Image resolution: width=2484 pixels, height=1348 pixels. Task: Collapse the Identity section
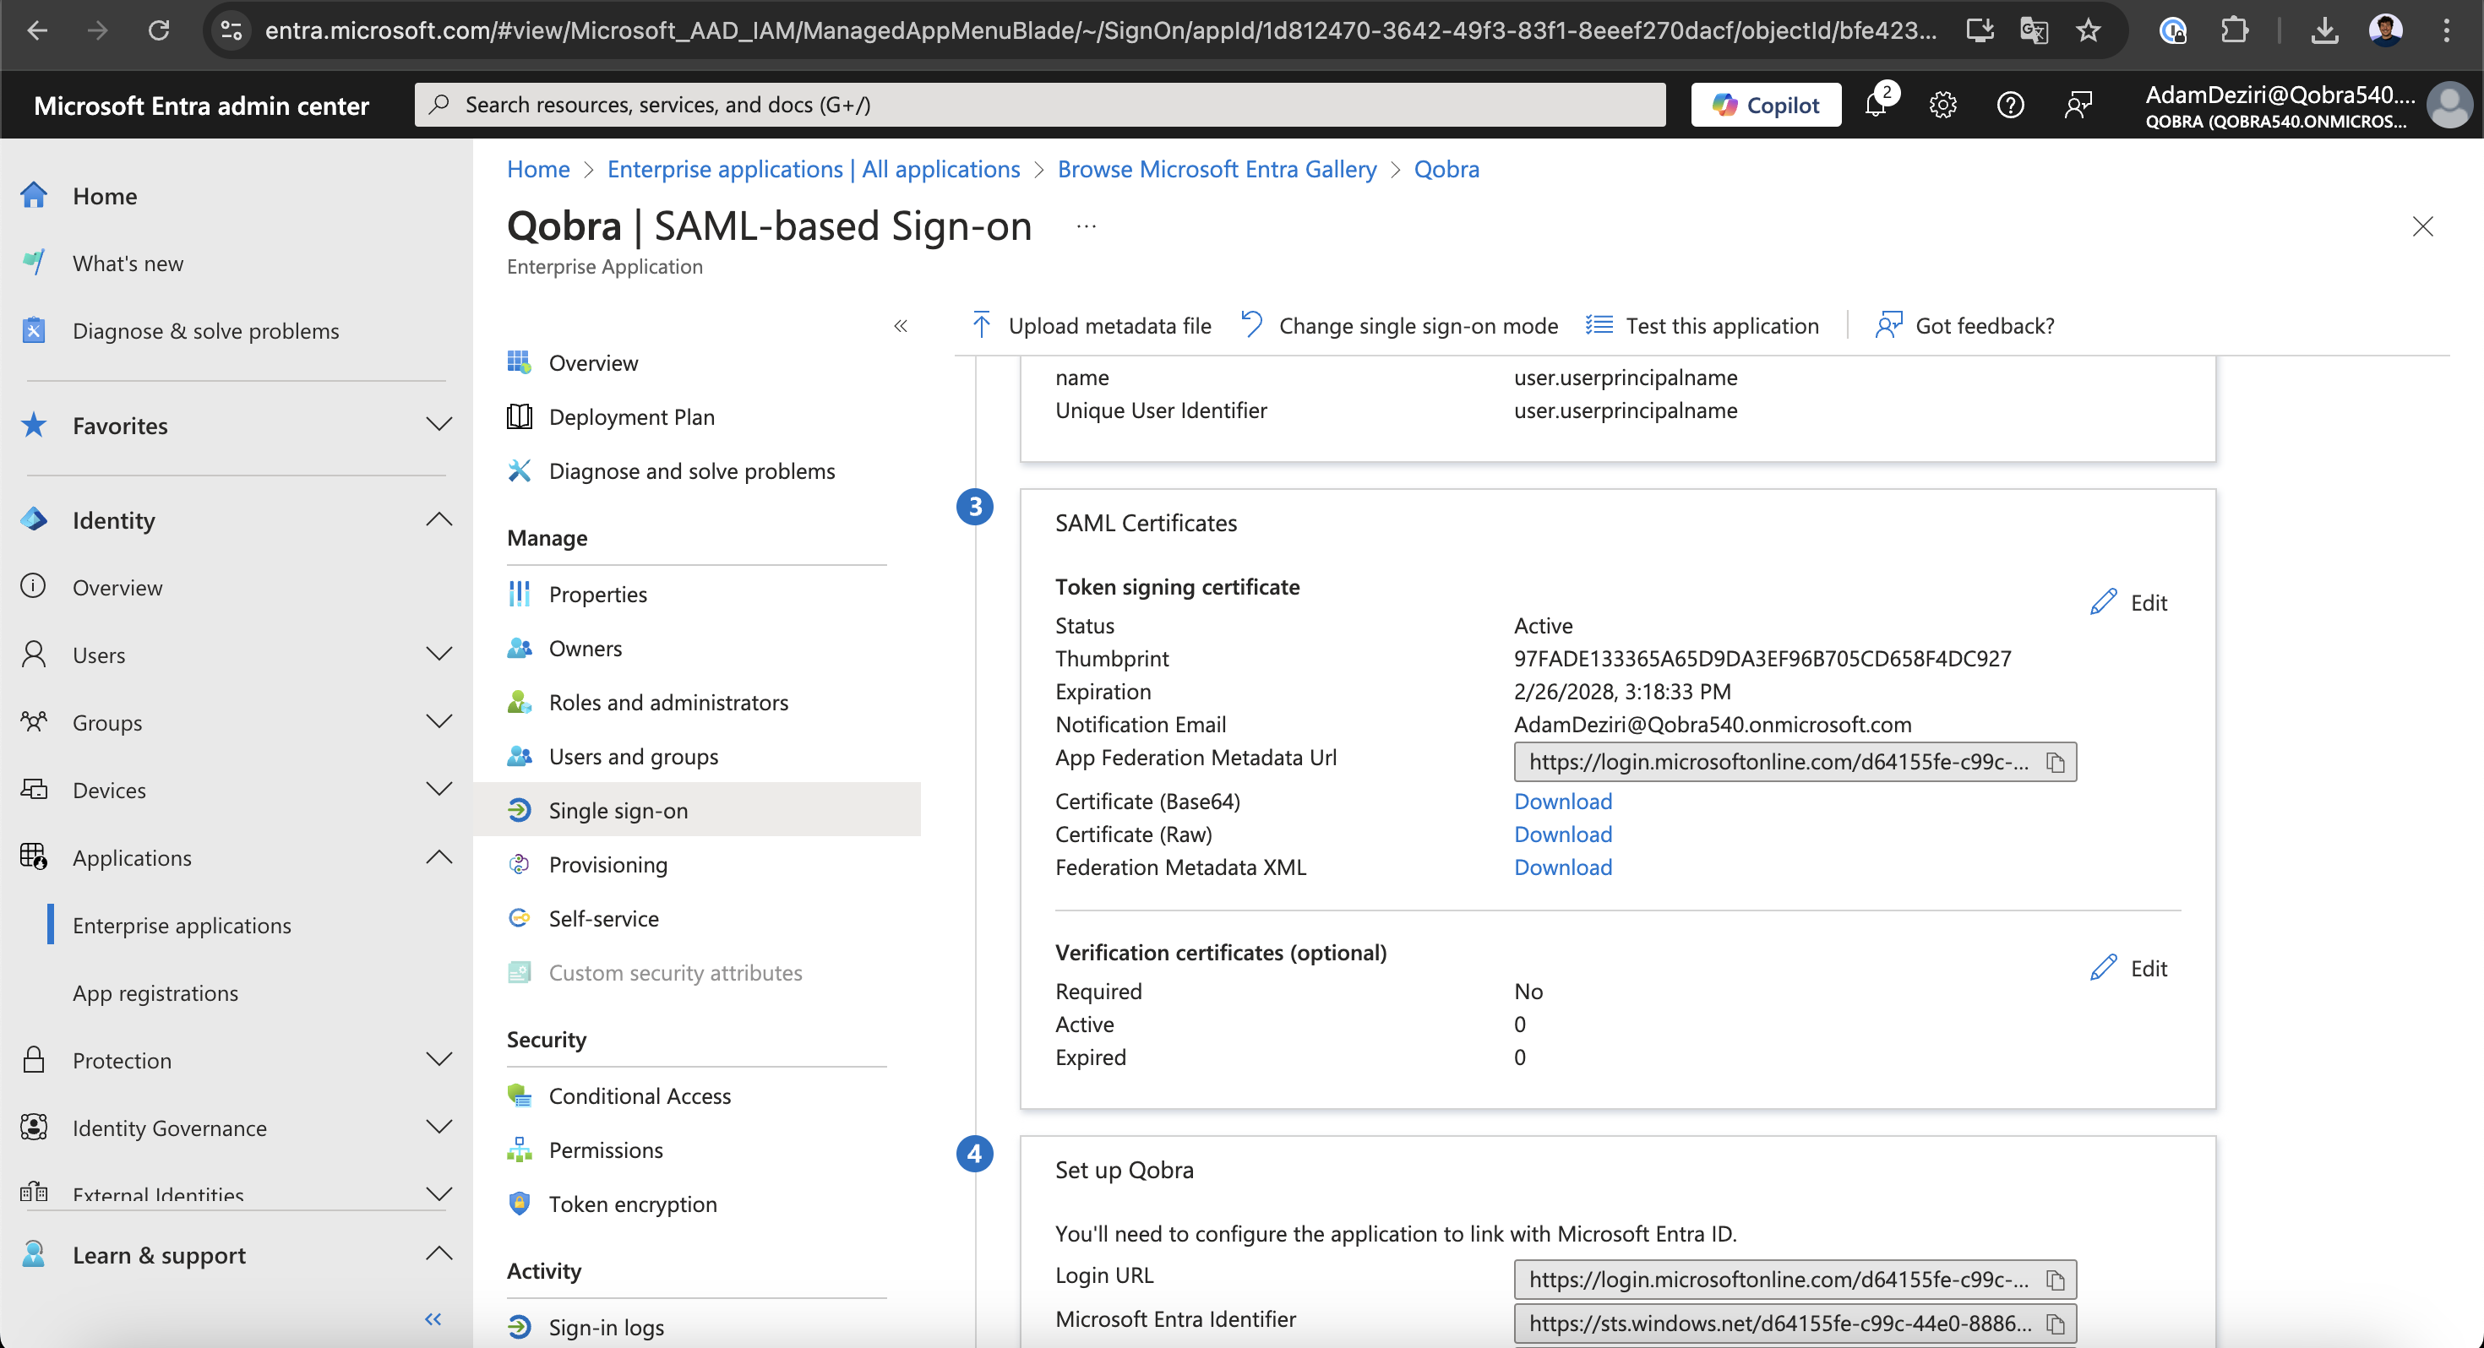pos(439,519)
